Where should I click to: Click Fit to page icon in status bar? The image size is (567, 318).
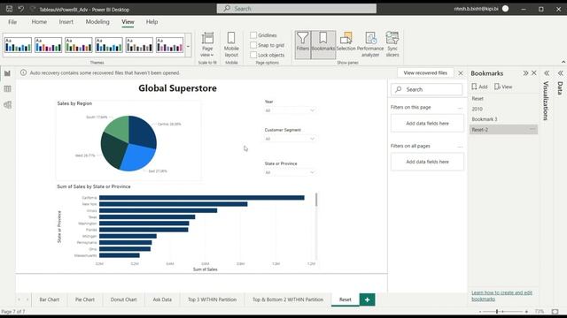point(555,311)
